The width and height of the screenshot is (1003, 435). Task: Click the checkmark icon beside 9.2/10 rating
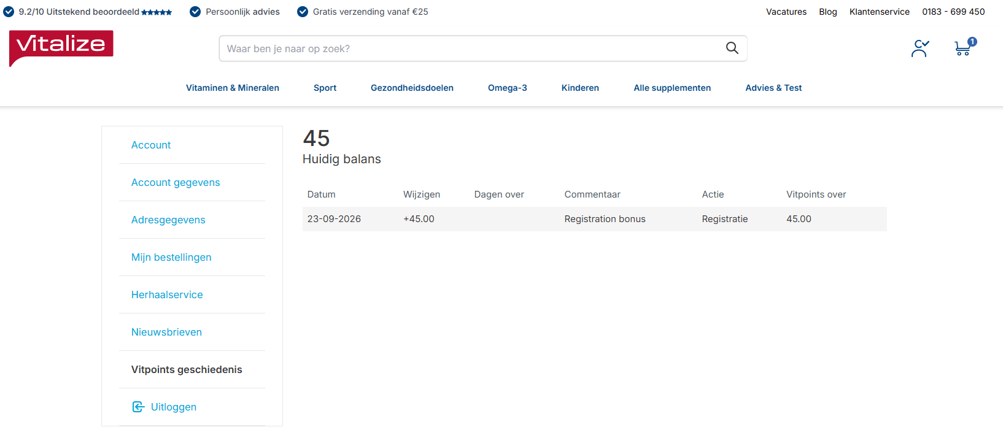point(9,12)
